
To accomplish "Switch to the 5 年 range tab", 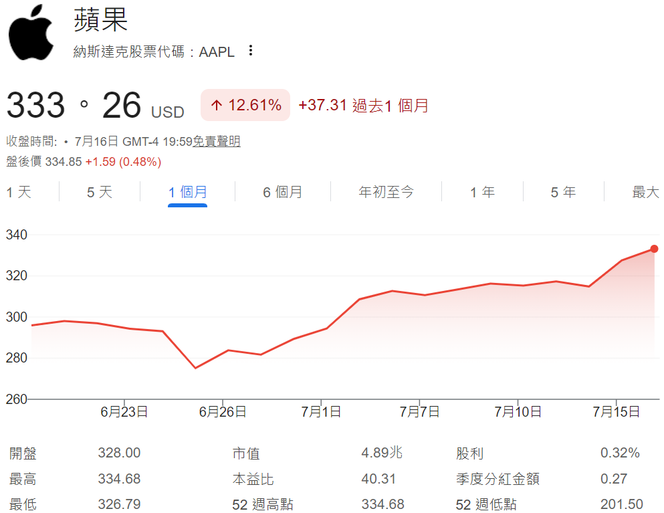I will click(x=563, y=193).
